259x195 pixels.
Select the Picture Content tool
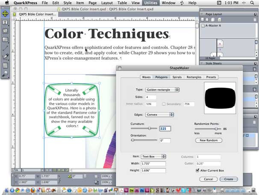click(x=5, y=31)
